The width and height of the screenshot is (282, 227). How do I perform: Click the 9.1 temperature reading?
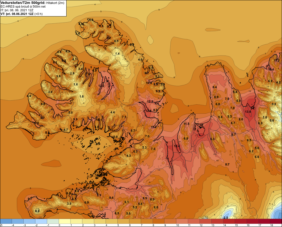point(55,62)
